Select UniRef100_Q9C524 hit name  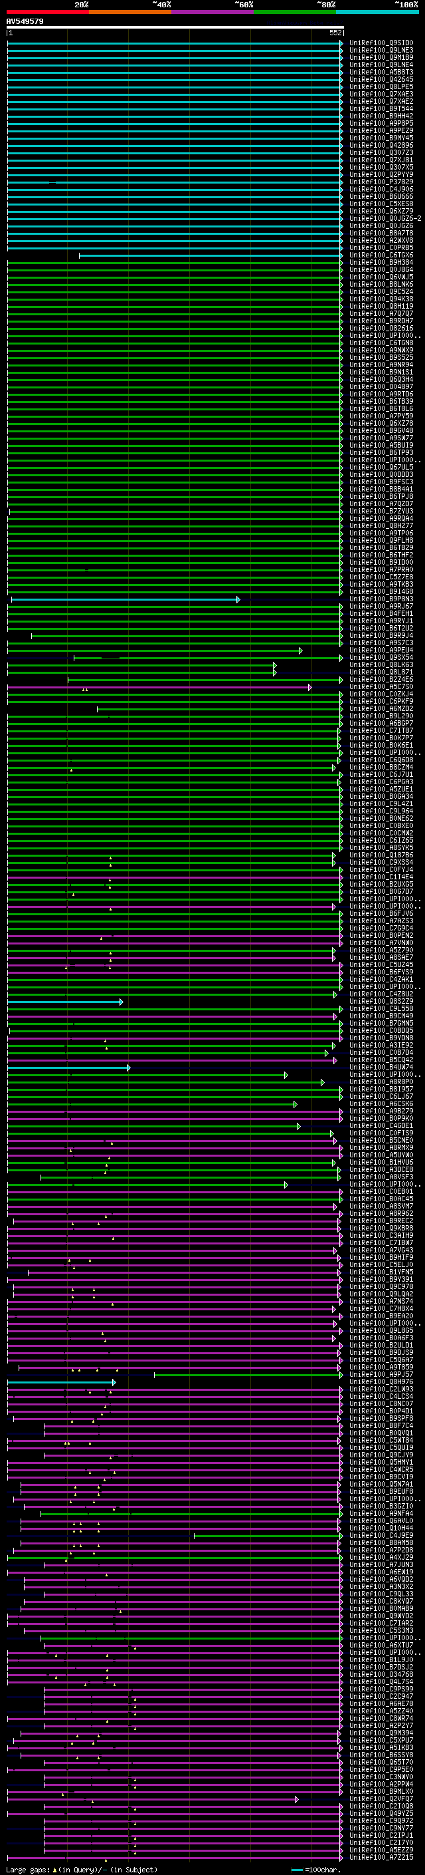pyautogui.click(x=381, y=292)
